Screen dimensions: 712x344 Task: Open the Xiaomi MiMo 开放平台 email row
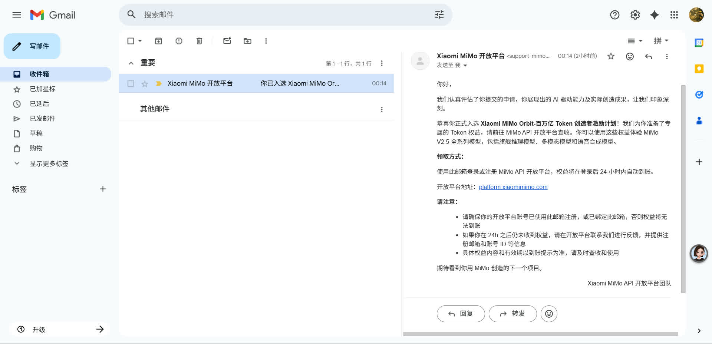tap(256, 83)
